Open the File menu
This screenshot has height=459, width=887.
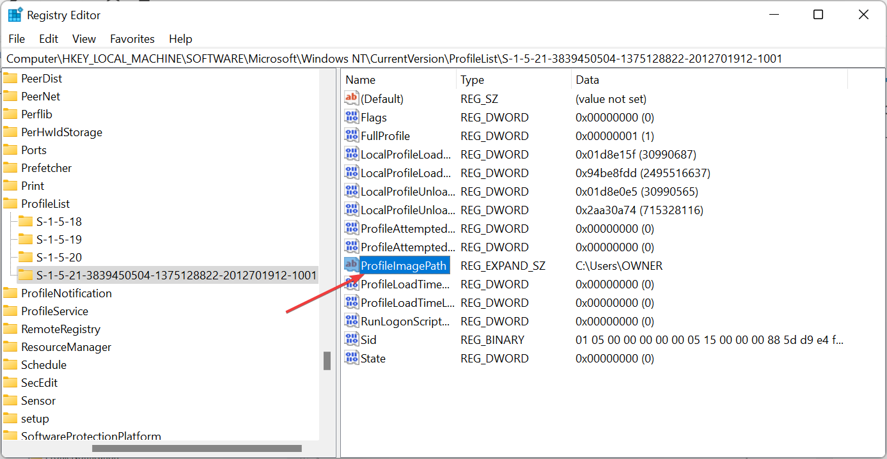tap(17, 39)
